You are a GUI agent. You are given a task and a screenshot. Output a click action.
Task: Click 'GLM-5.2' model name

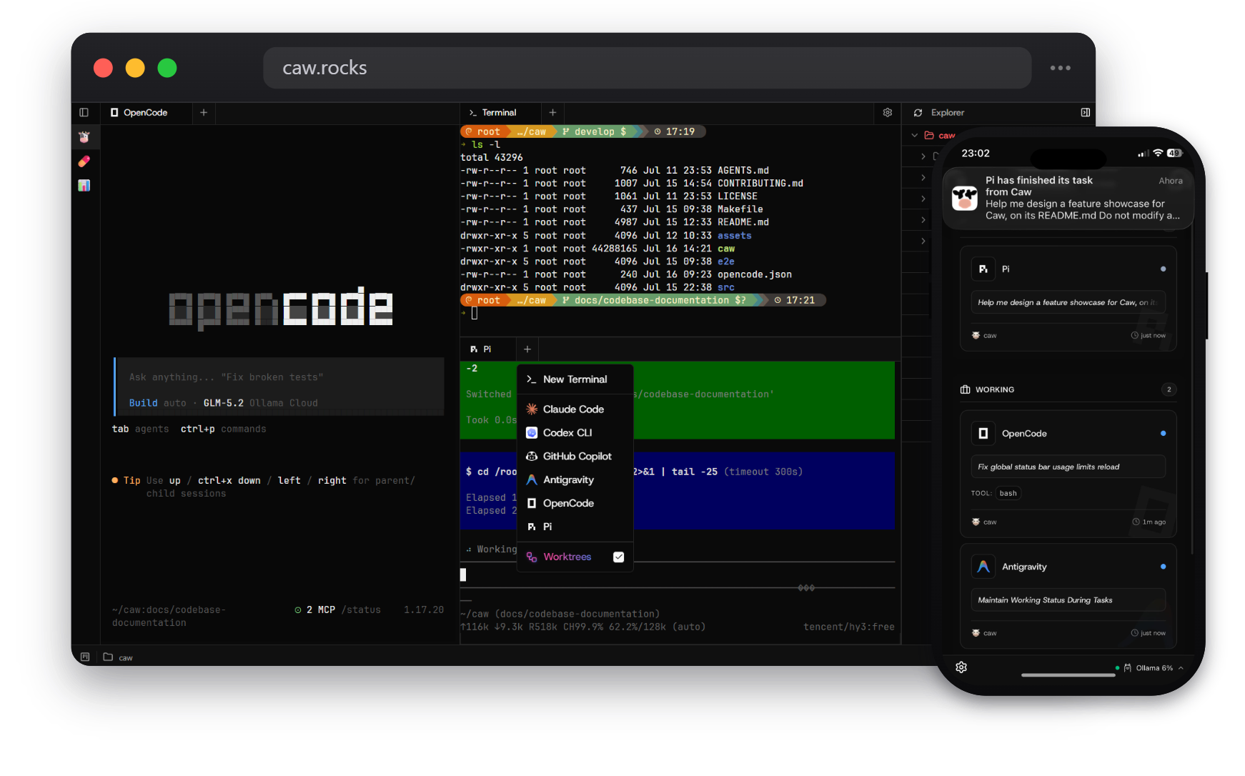[224, 403]
